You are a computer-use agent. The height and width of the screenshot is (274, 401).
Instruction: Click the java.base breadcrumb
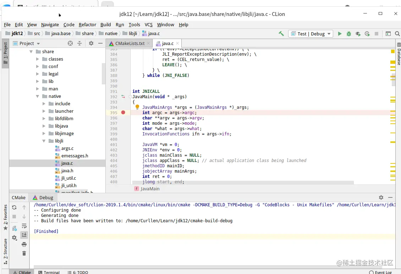coord(58,33)
